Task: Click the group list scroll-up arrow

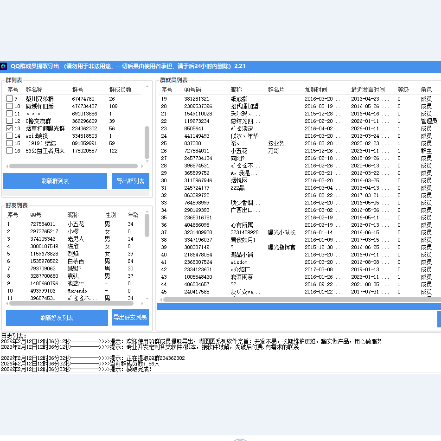Action: coord(147,87)
